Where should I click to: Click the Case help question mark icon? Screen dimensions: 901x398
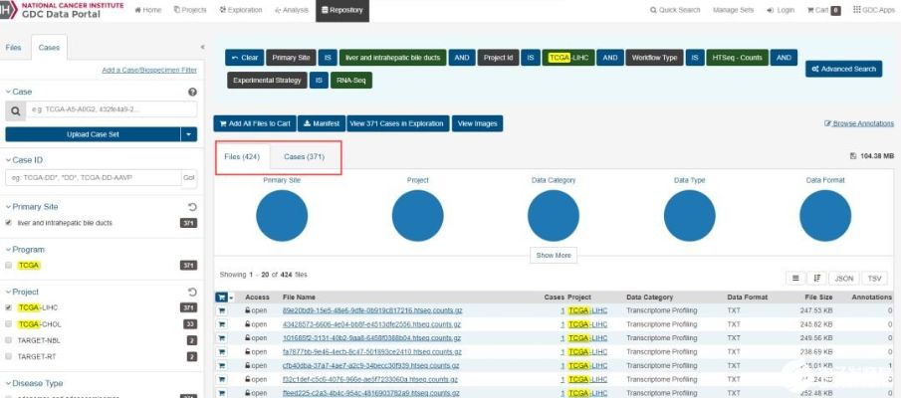tap(192, 92)
